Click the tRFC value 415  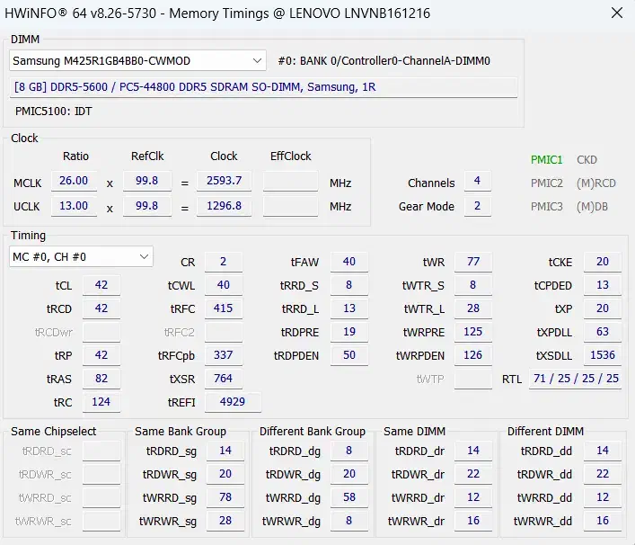[x=223, y=308]
